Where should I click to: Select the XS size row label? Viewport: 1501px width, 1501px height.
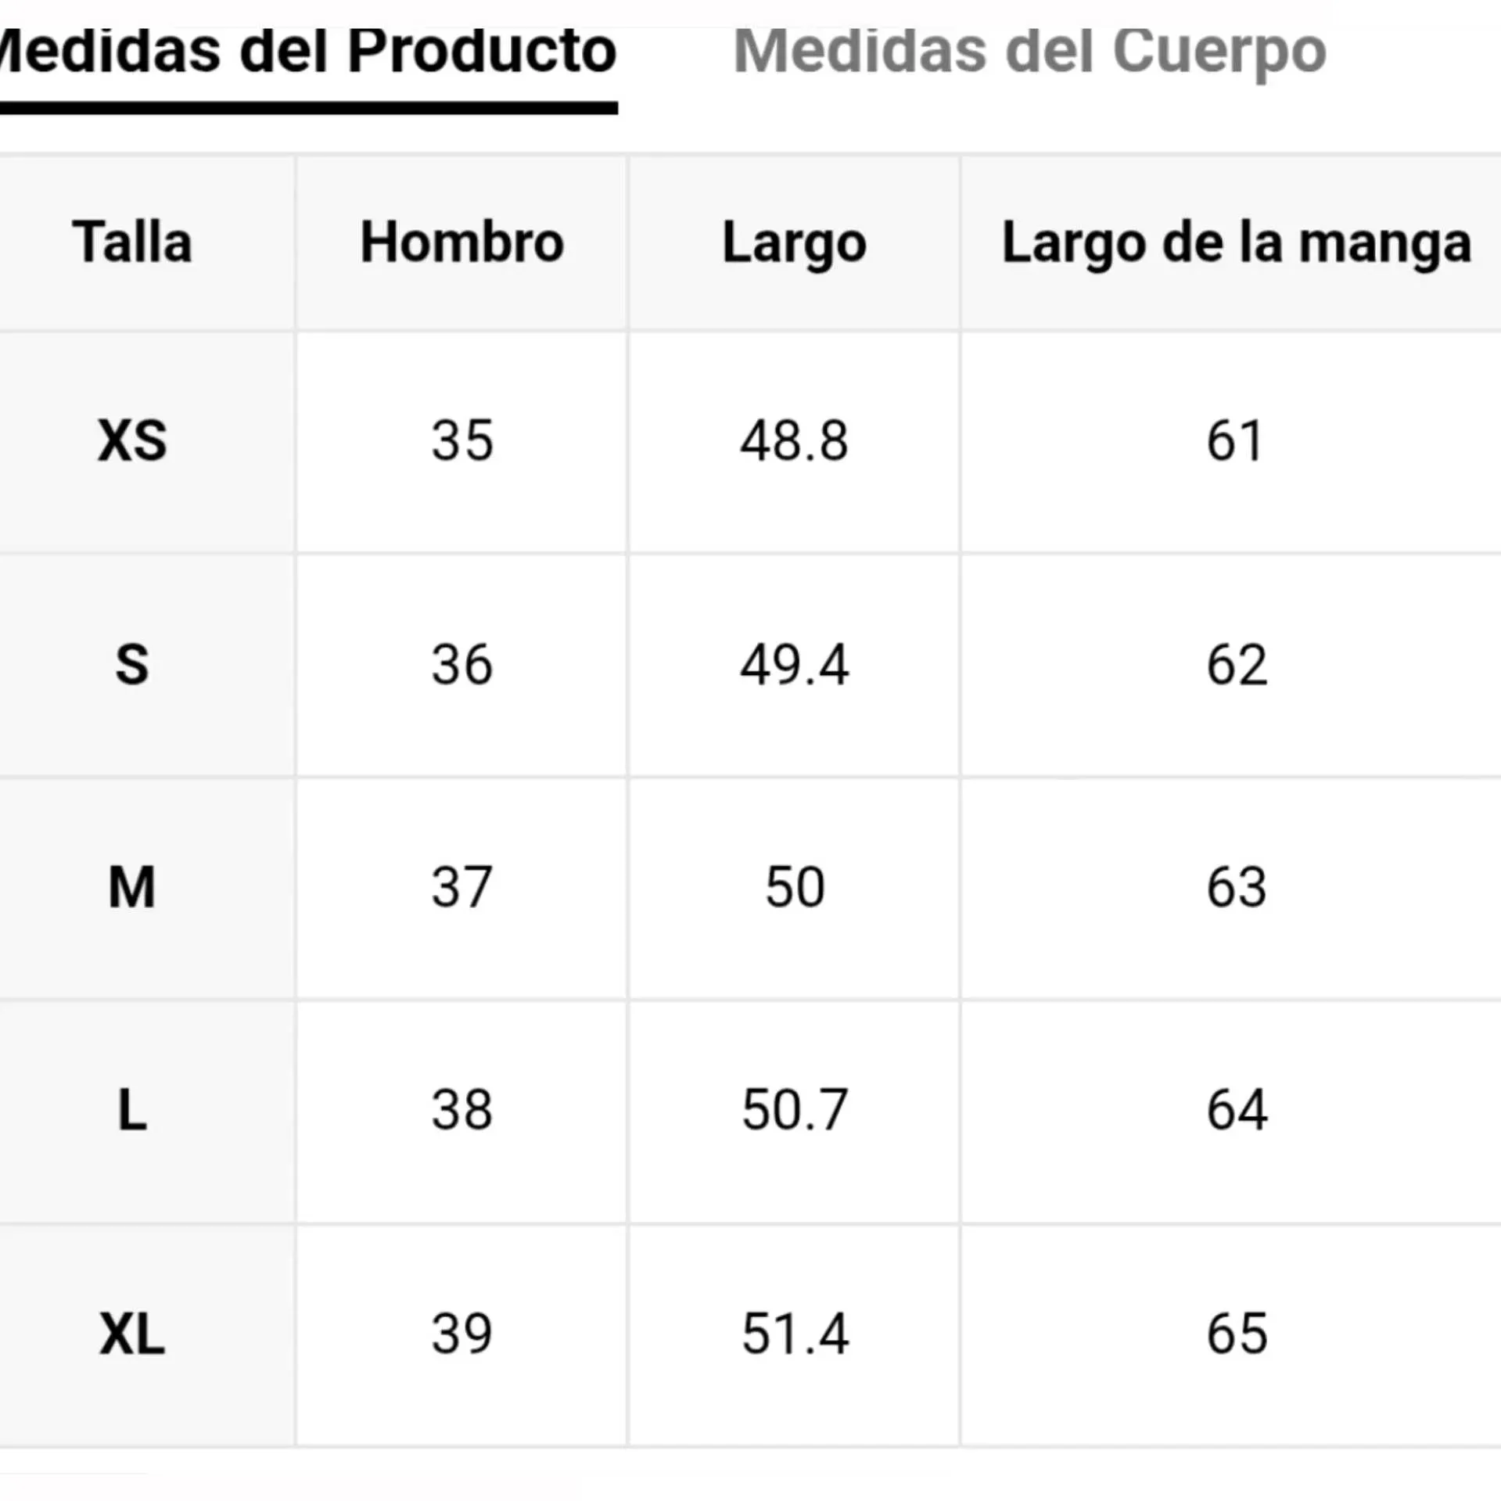coord(132,441)
